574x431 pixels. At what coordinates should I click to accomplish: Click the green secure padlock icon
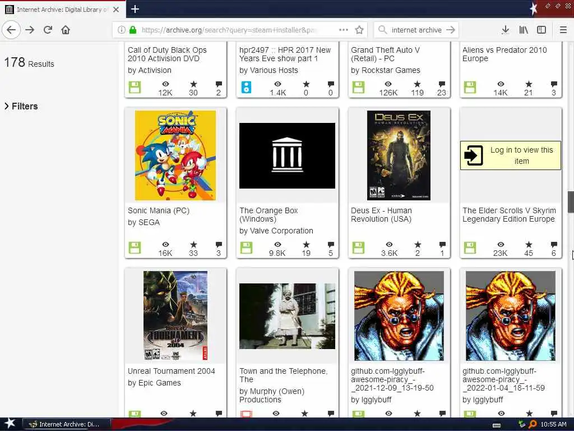(132, 30)
